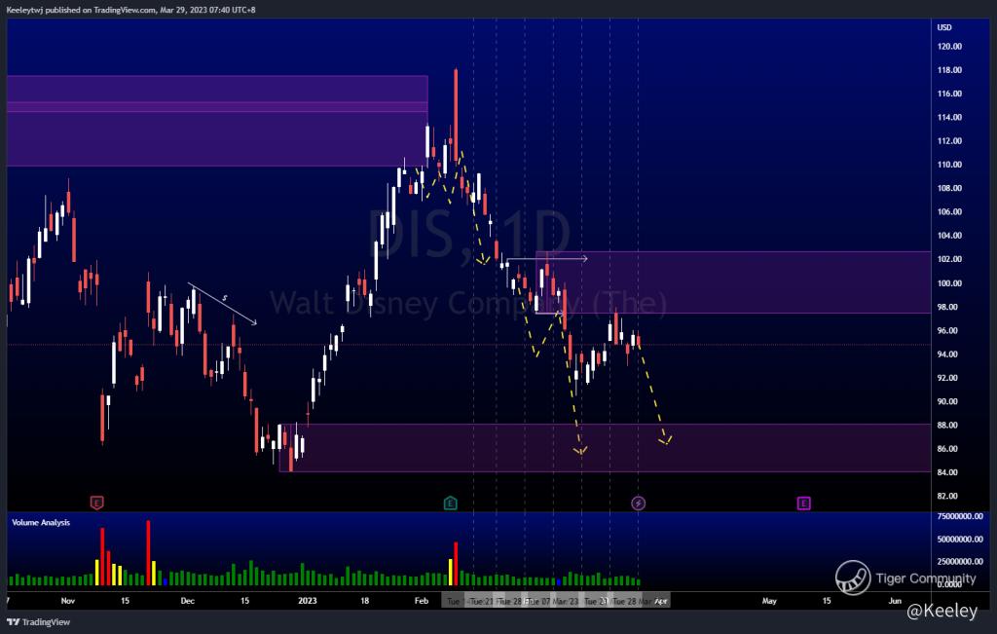Click the 84.00 price axis label
Screen dimensions: 997x634
click(947, 471)
